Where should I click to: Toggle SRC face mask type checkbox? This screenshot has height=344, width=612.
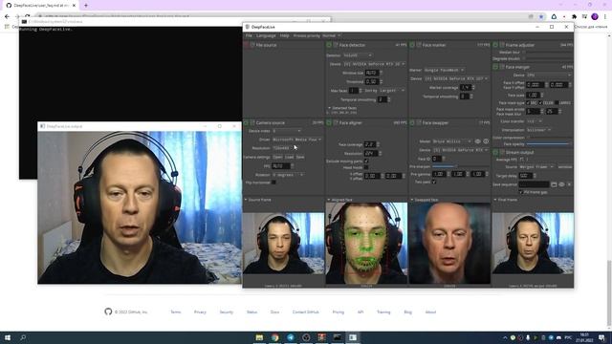point(528,103)
